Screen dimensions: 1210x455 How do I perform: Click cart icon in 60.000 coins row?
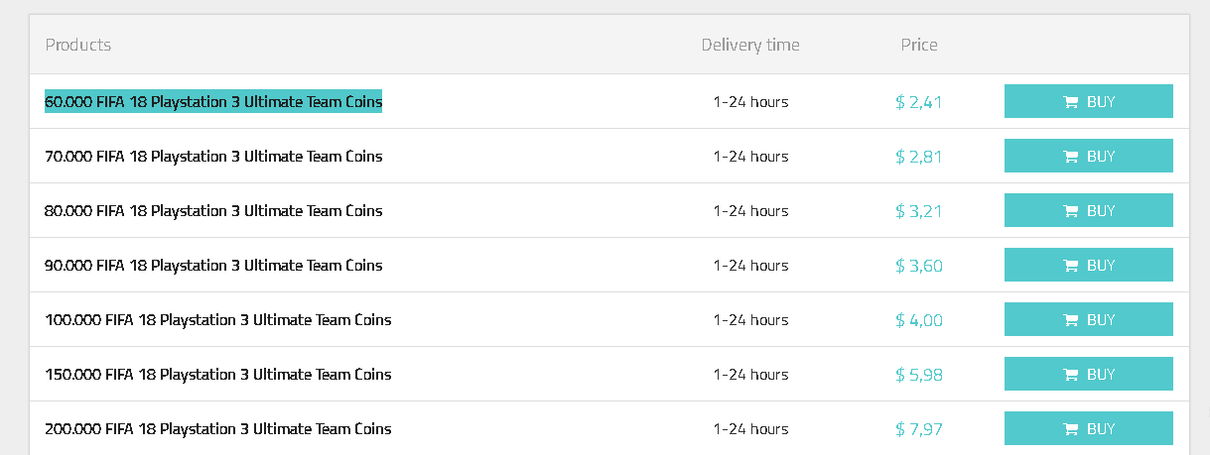tap(1071, 102)
